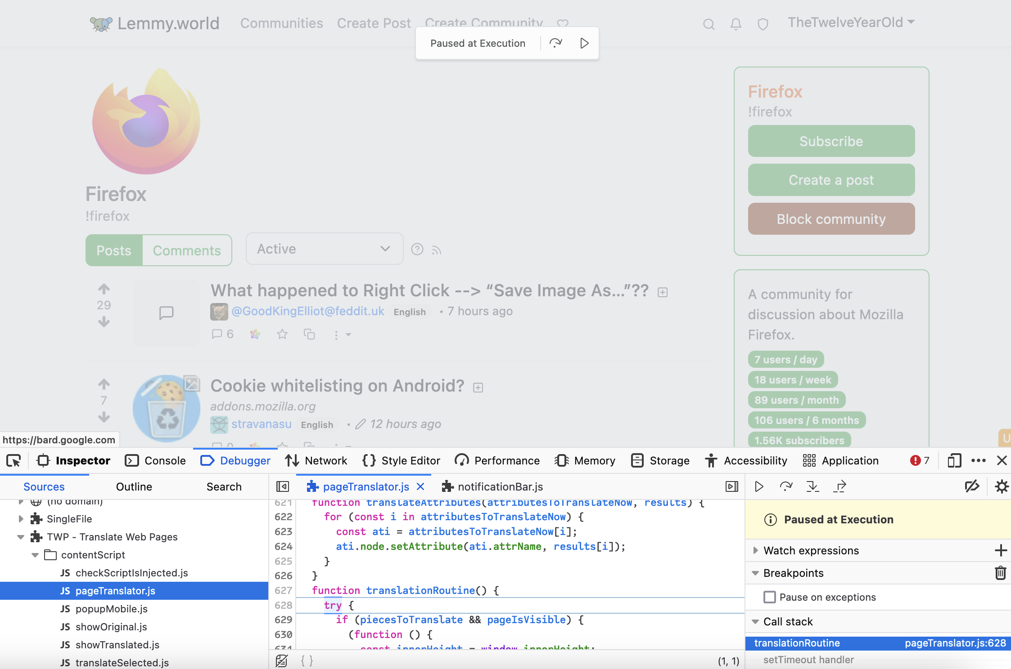
Task: Open devtools more options menu
Action: click(x=979, y=461)
